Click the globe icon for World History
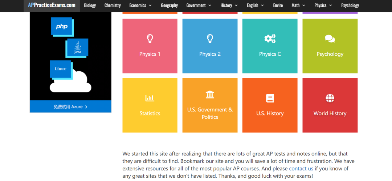Viewport: 392px width, 181px height. tap(330, 98)
